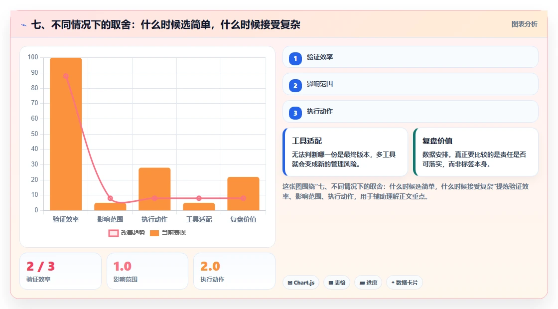Click the 执行动作 orange bar
558x309 pixels.
(x=154, y=189)
